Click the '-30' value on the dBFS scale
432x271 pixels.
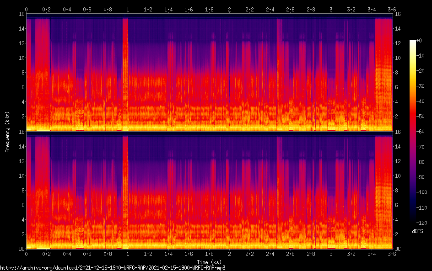pyautogui.click(x=421, y=86)
